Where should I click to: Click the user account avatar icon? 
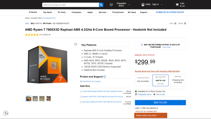(143, 5)
